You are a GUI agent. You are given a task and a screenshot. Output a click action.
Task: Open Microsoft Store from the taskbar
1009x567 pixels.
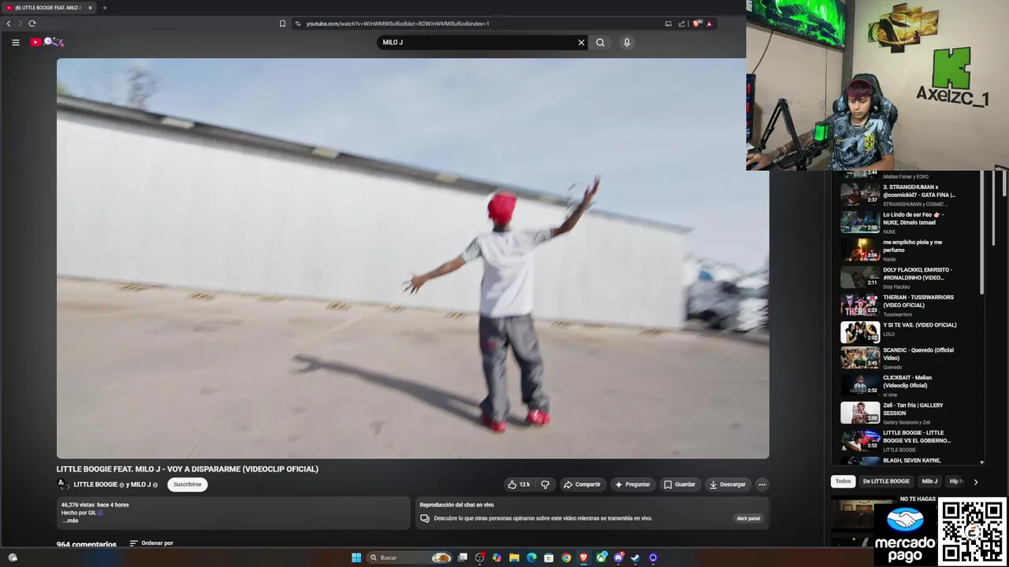click(549, 558)
